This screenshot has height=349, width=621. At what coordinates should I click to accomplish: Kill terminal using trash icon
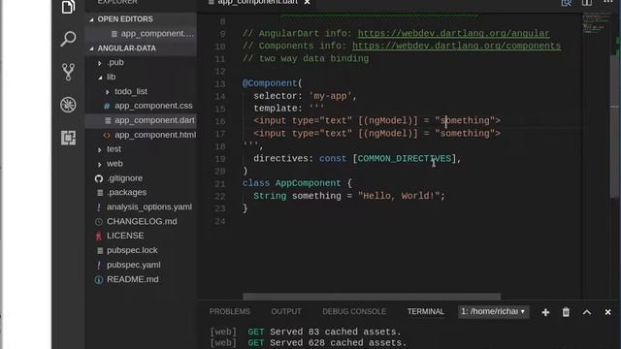coord(566,312)
